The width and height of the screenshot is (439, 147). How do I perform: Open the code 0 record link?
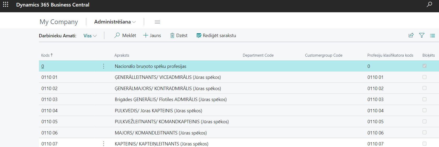click(43, 66)
